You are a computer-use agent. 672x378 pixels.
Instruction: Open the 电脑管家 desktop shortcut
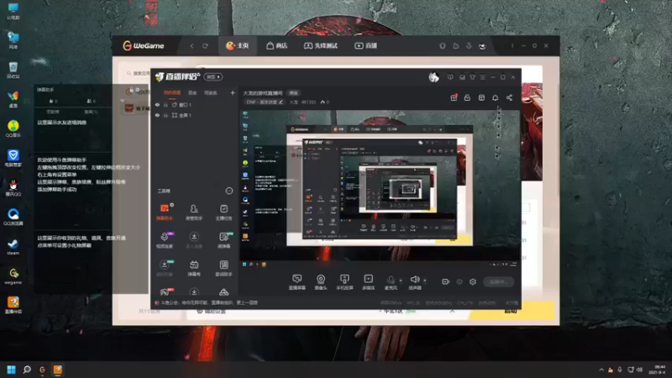[x=13, y=158]
